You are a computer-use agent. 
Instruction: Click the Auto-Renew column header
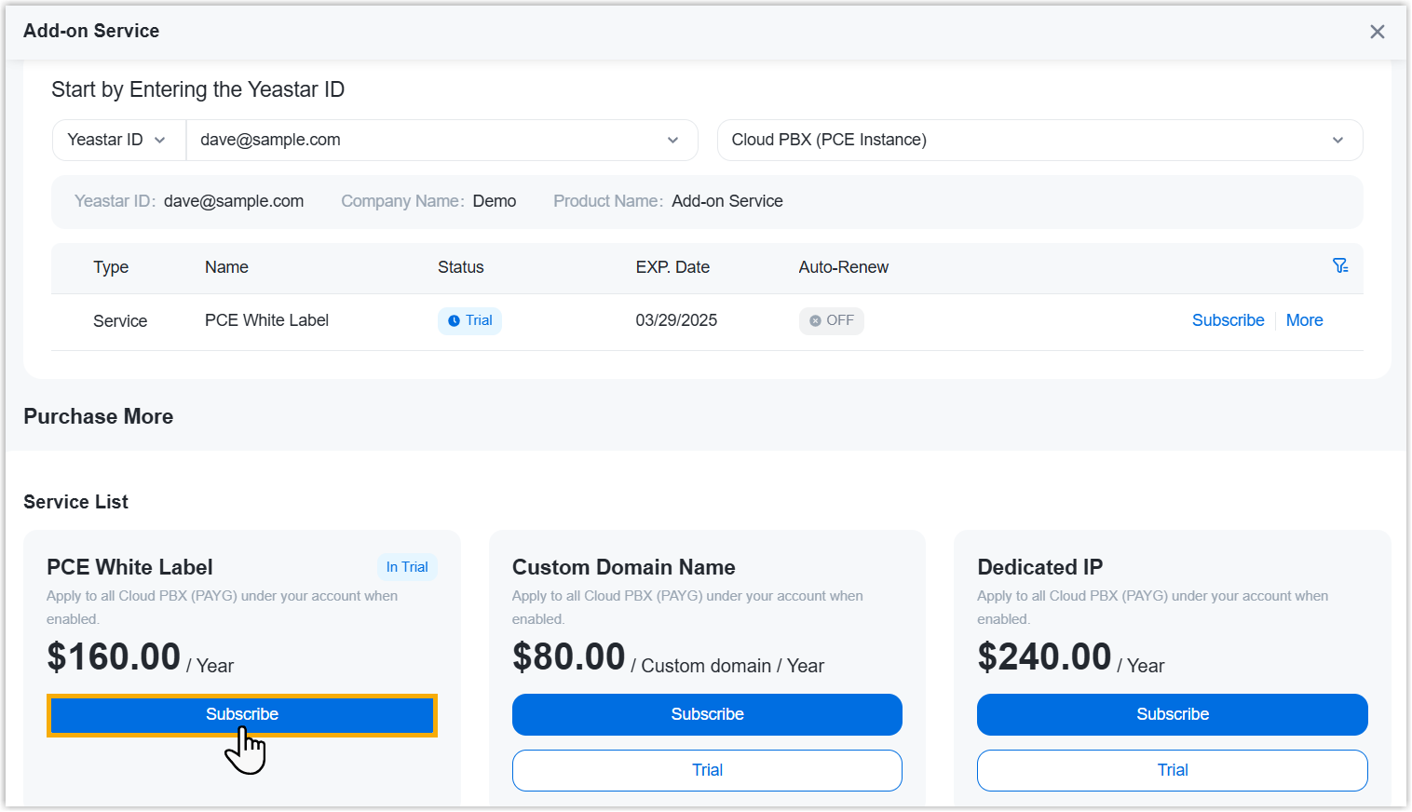click(843, 268)
